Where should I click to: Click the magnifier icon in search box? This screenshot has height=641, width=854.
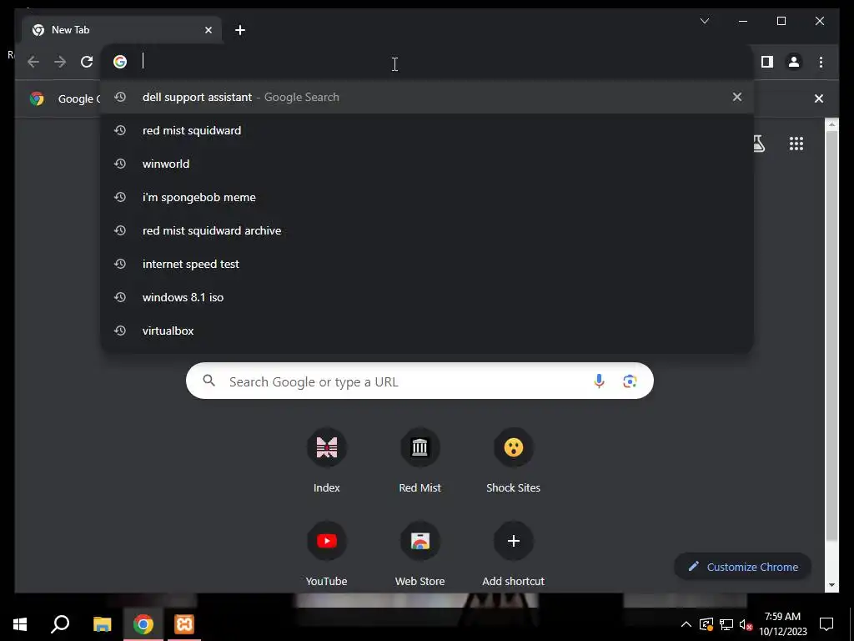click(x=209, y=381)
